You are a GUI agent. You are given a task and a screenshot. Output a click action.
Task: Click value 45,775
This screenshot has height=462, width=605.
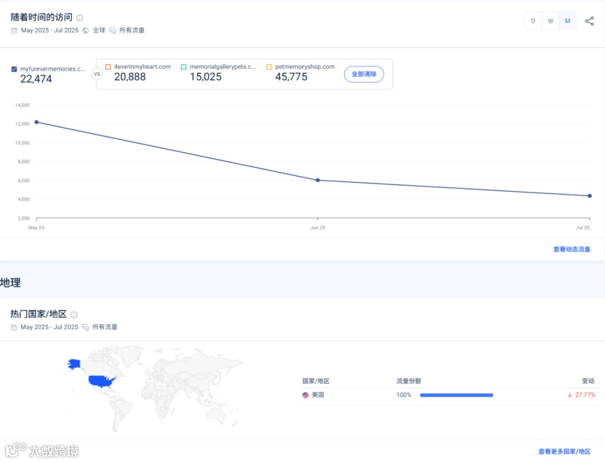291,77
